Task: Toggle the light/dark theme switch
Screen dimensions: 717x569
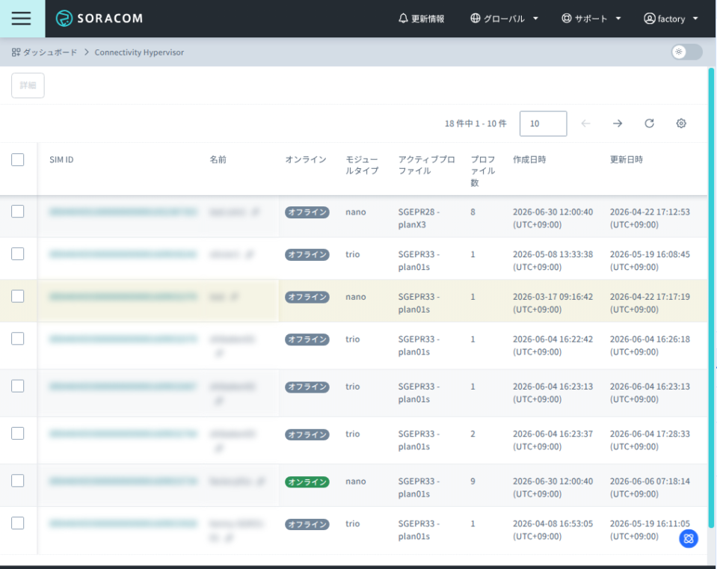Action: [686, 52]
